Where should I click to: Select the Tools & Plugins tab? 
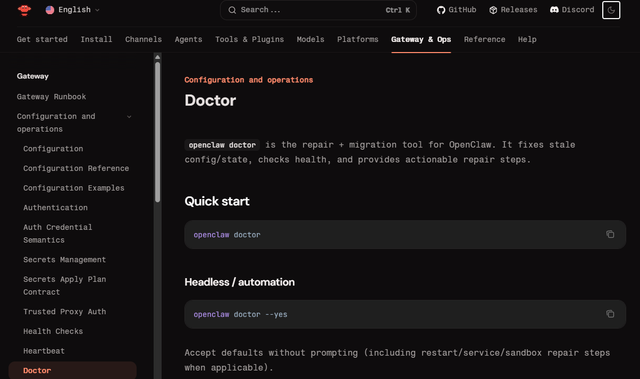(249, 39)
